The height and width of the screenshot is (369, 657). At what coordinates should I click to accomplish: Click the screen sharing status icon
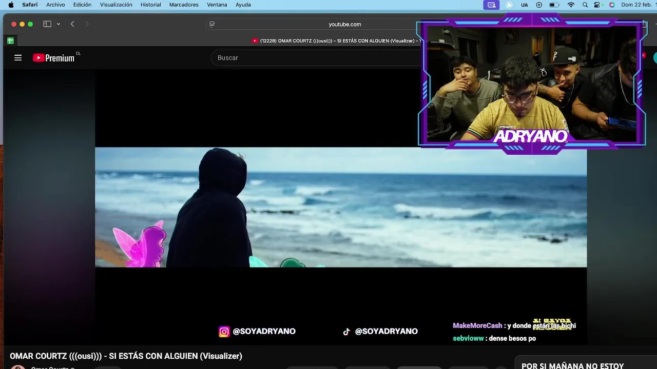(492, 5)
